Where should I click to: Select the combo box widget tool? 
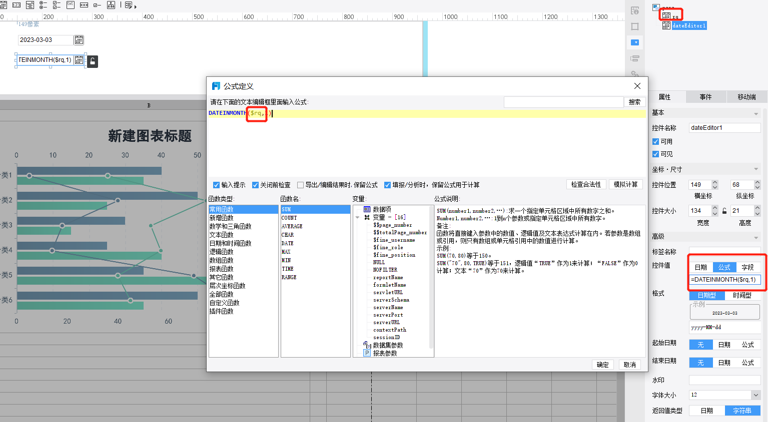coord(30,5)
